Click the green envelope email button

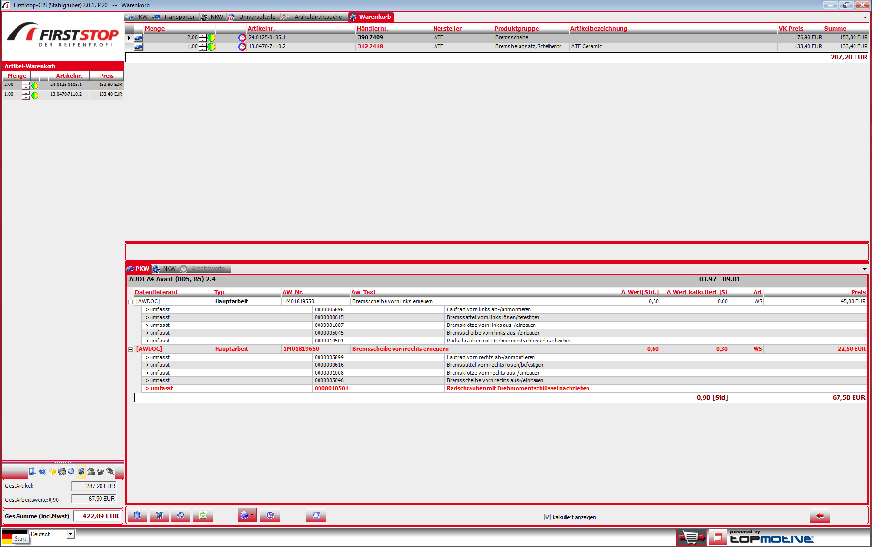[x=203, y=515]
